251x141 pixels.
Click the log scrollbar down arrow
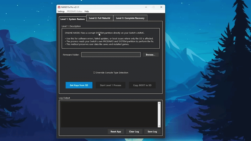pyautogui.click(x=159, y=126)
